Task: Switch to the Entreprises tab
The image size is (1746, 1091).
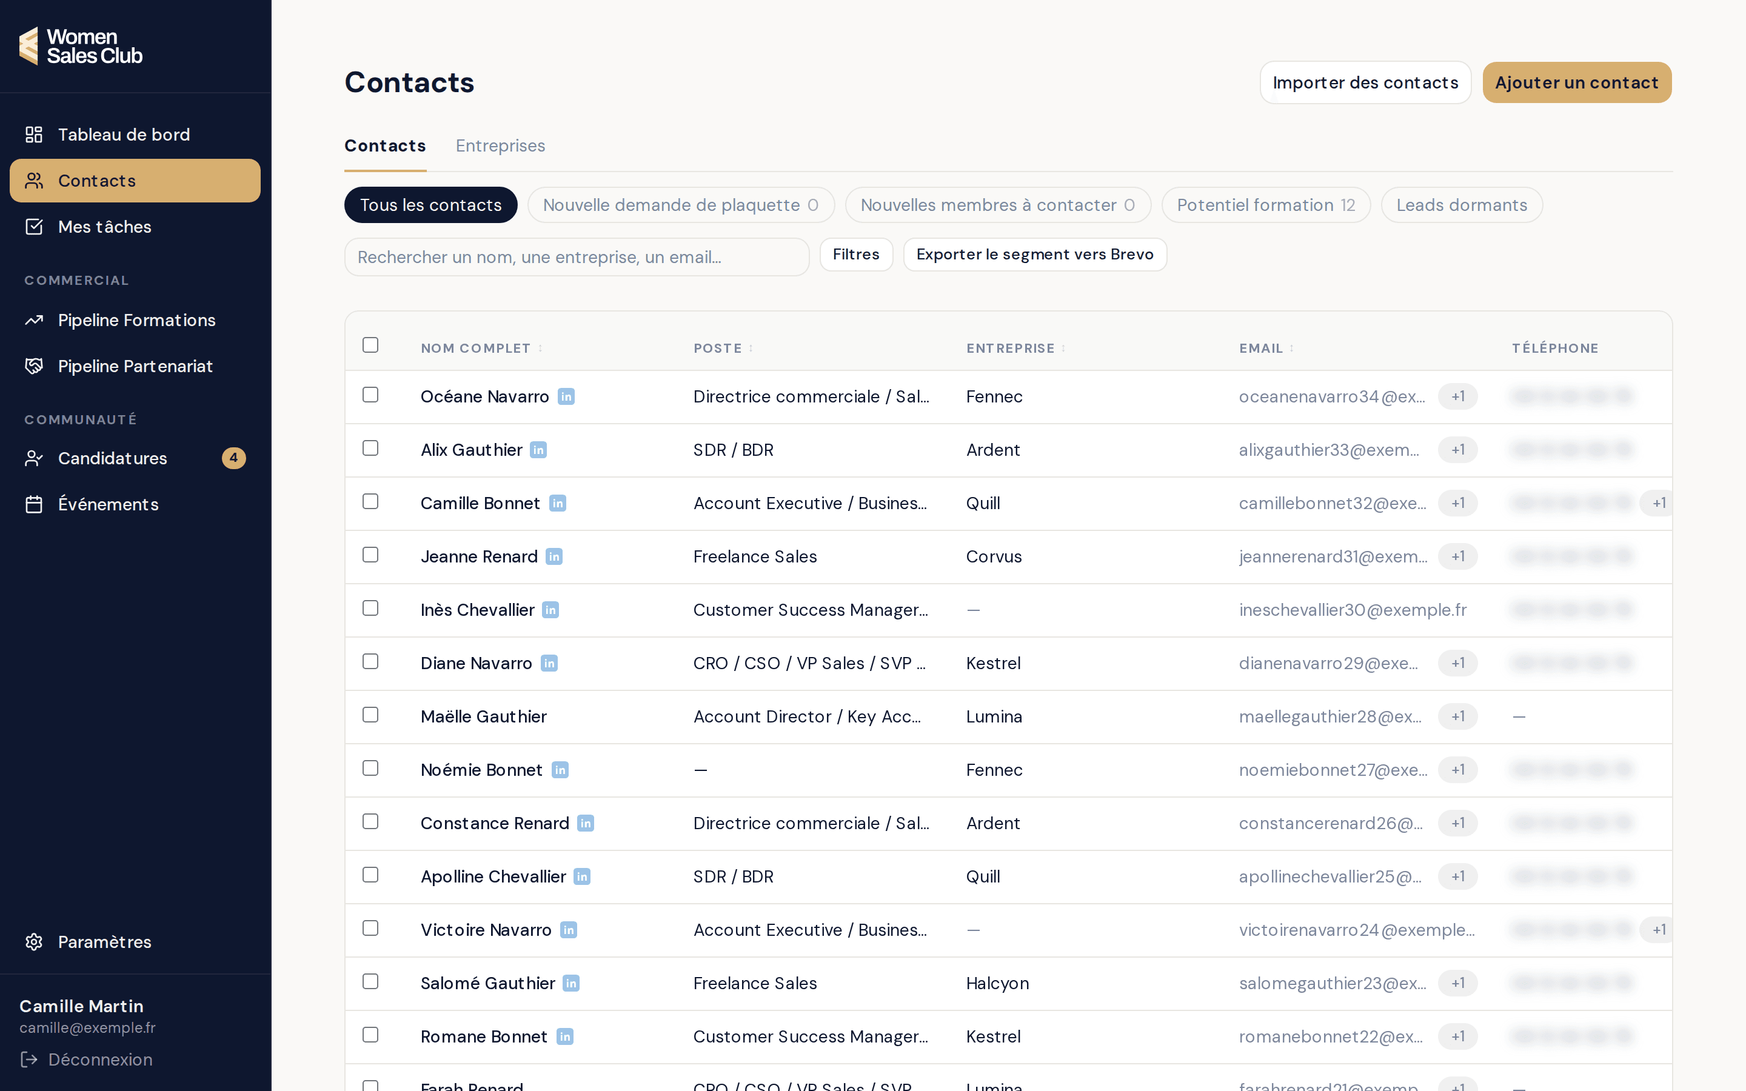Action: [501, 145]
